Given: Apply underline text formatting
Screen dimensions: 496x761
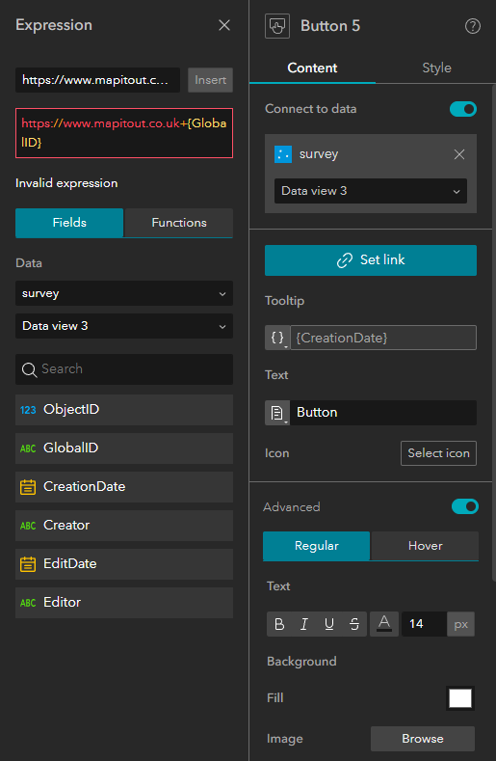Looking at the screenshot, I should (x=329, y=624).
